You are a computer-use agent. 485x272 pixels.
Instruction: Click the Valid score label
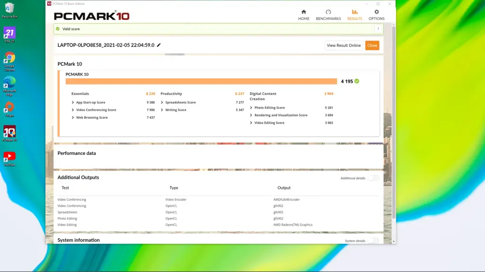point(71,29)
